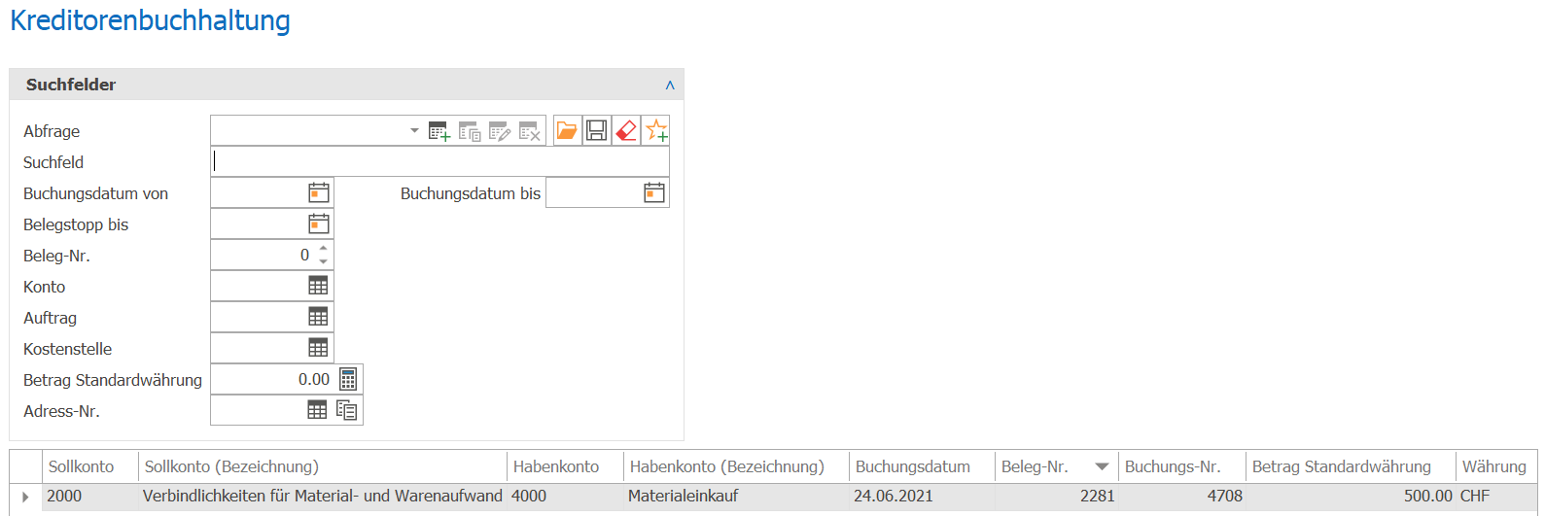The image size is (1545, 516).
Task: Select amount cell 500.00
Action: pyautogui.click(x=1351, y=496)
